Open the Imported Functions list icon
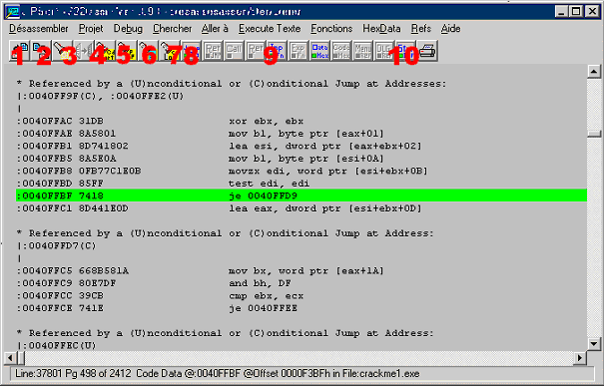Image resolution: width=604 pixels, height=386 pixels. coord(277,51)
